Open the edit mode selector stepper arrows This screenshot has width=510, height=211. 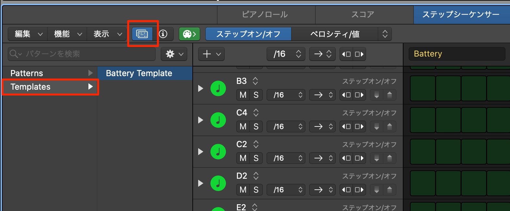(385, 34)
